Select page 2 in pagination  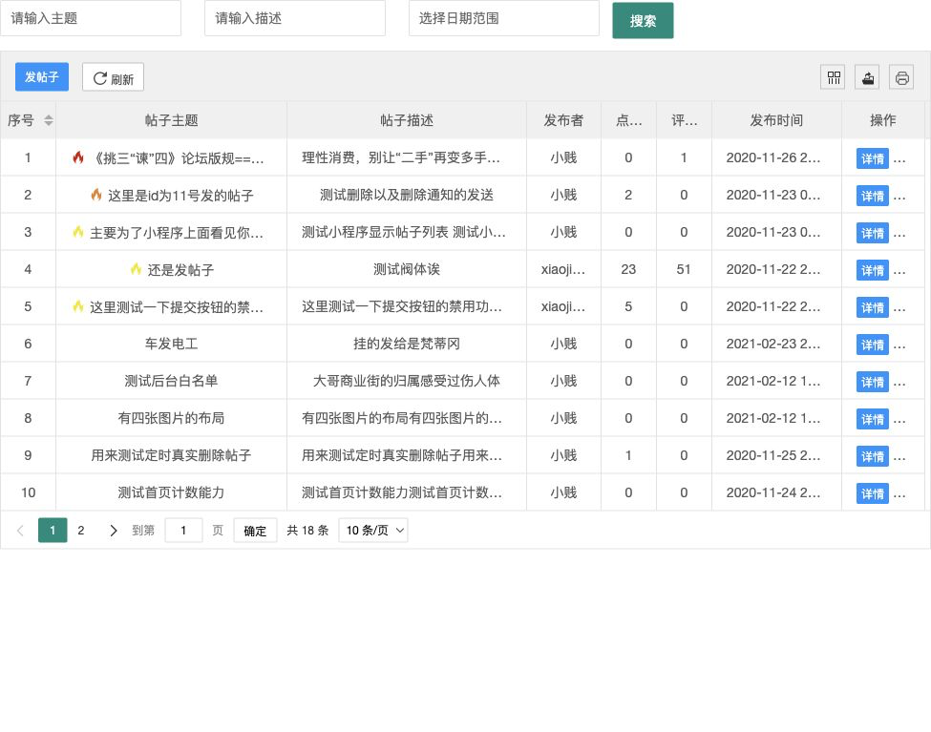pos(81,530)
